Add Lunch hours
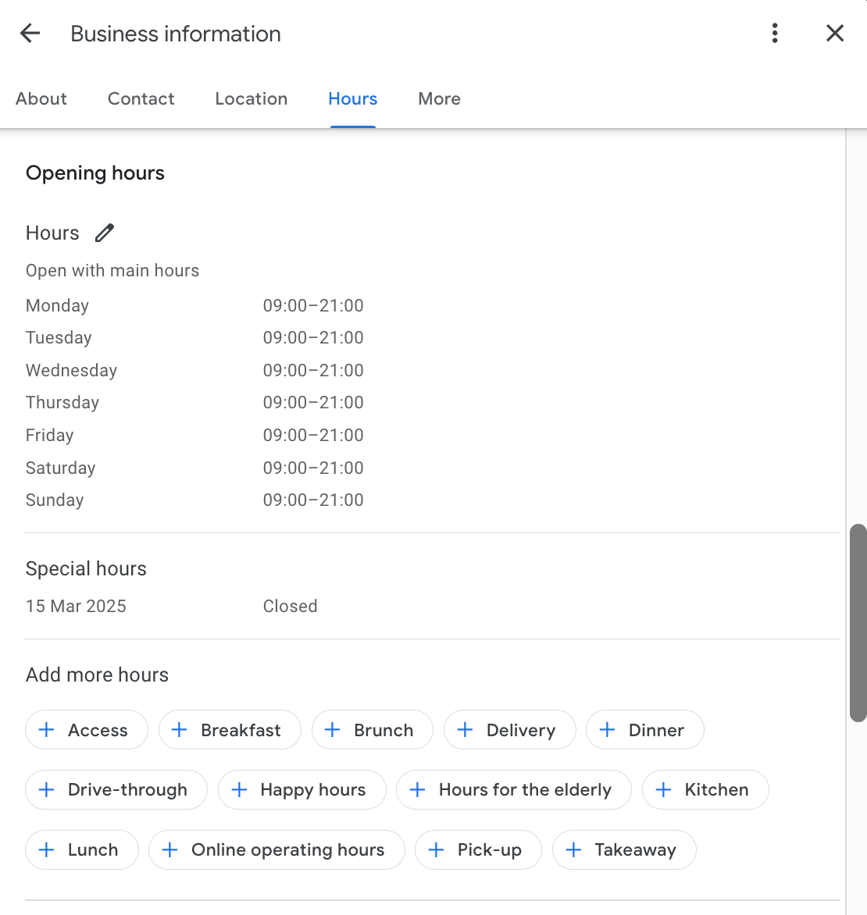This screenshot has height=915, width=867. [82, 849]
